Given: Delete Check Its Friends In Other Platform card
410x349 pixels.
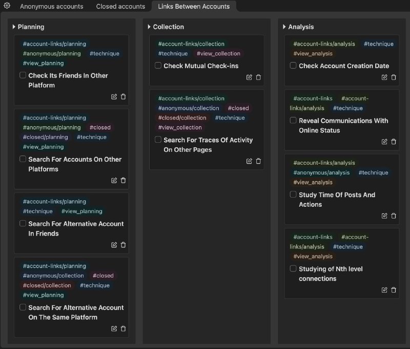Looking at the screenshot, I should pos(123,96).
